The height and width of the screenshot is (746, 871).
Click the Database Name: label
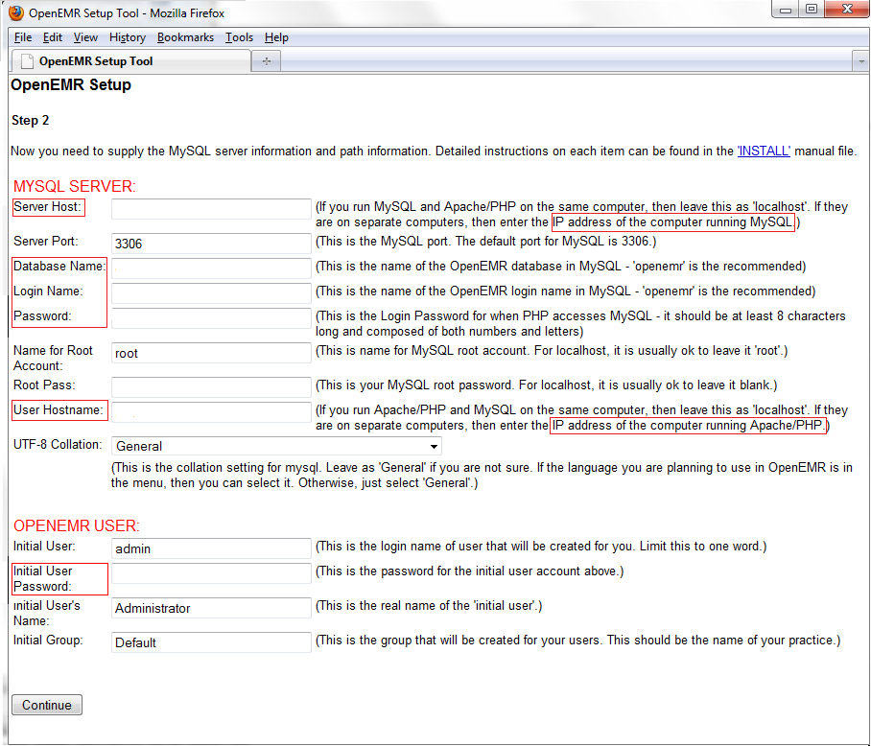59,266
